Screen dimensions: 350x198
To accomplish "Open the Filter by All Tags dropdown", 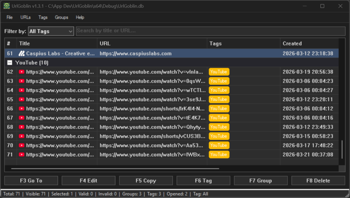I will (51, 31).
